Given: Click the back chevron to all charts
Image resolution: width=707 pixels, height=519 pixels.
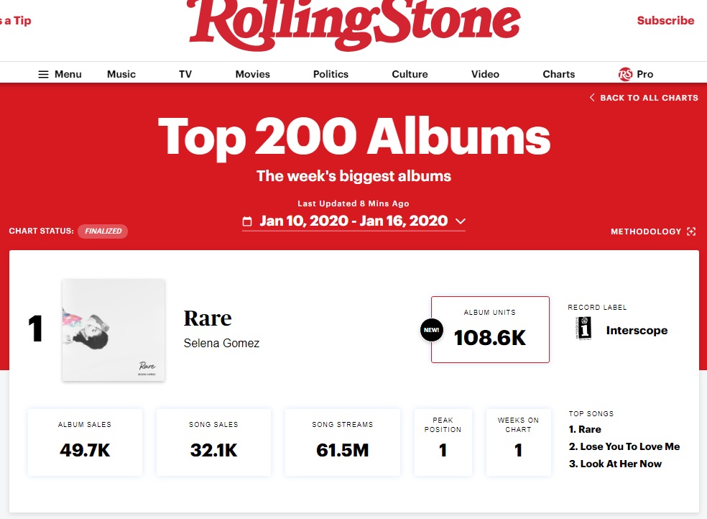Looking at the screenshot, I should tap(592, 98).
